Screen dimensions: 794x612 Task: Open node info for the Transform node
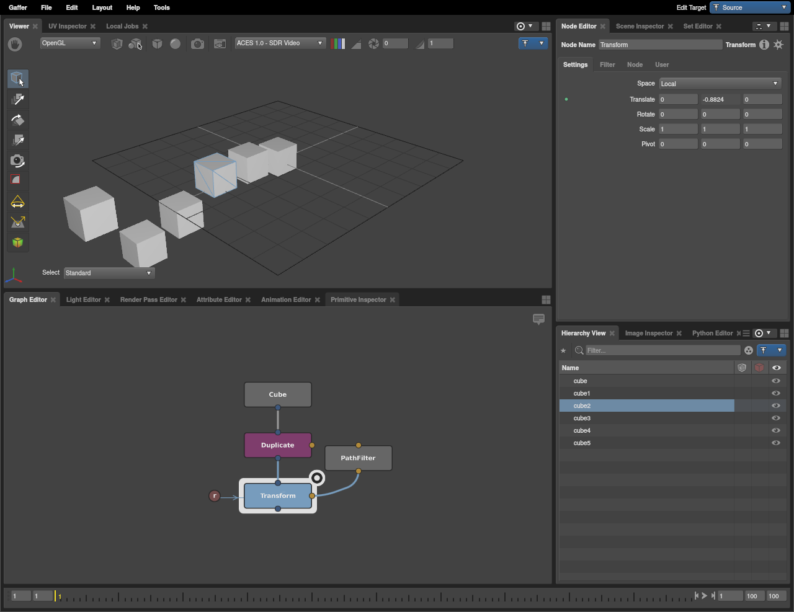click(x=764, y=45)
